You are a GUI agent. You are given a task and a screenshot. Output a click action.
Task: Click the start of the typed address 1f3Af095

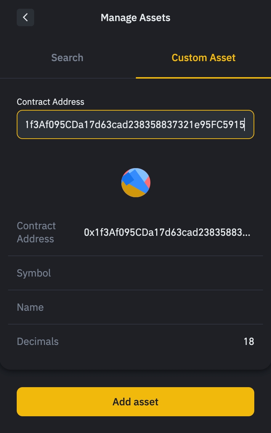pos(26,124)
